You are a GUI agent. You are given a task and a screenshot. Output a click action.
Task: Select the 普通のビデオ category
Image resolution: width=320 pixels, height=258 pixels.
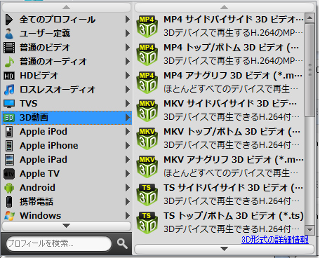pyautogui.click(x=67, y=48)
